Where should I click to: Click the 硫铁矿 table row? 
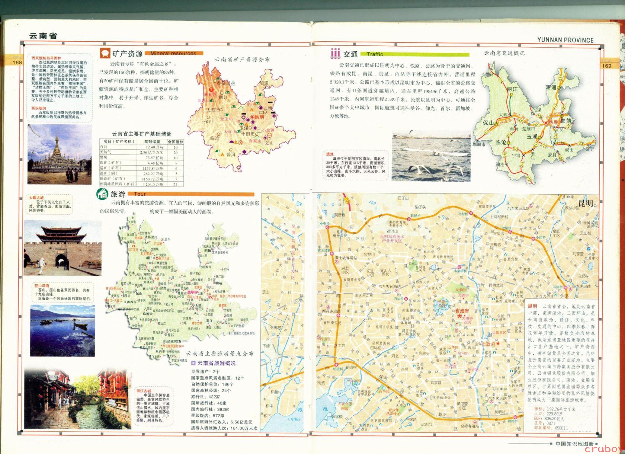[x=141, y=179]
